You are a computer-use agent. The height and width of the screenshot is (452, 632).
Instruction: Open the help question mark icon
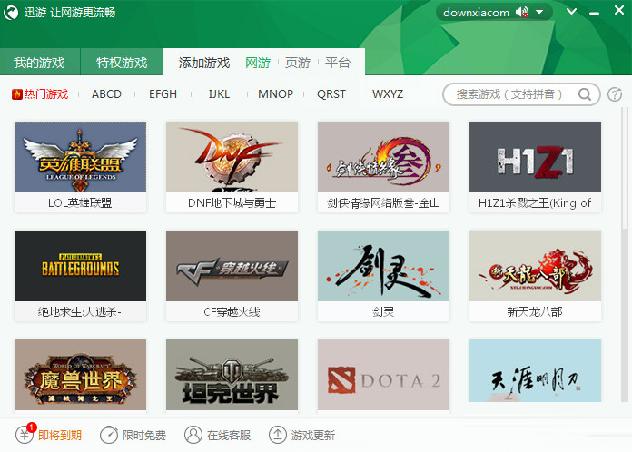[615, 94]
